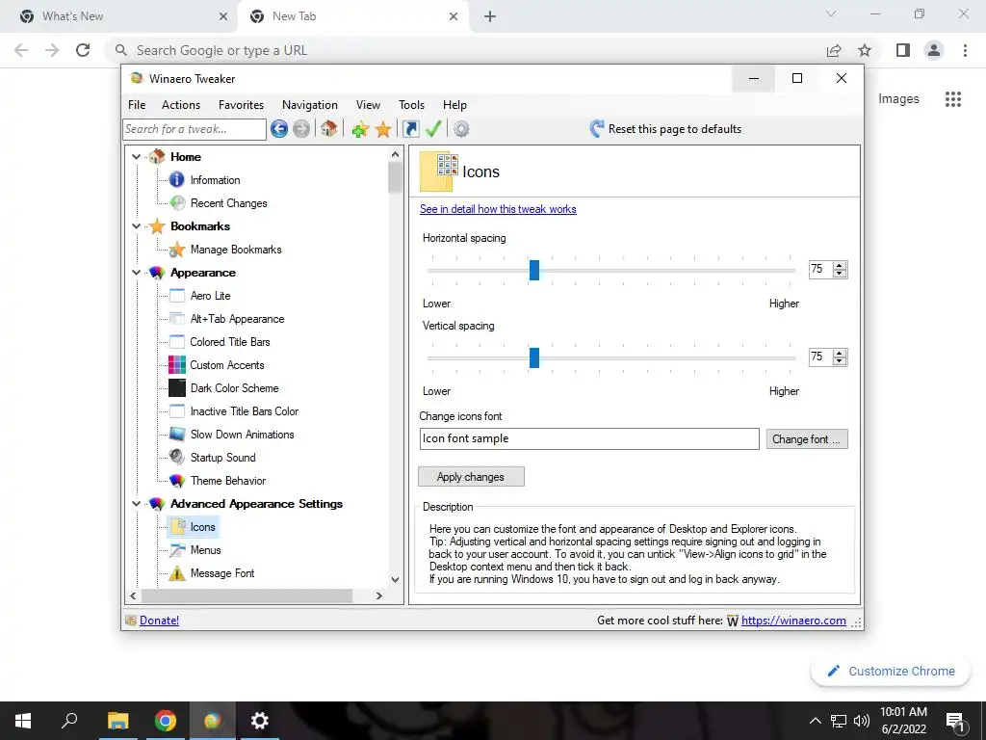
Task: Click Apply changes button
Action: 471,477
